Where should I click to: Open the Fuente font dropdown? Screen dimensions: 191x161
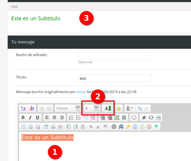click(x=78, y=108)
